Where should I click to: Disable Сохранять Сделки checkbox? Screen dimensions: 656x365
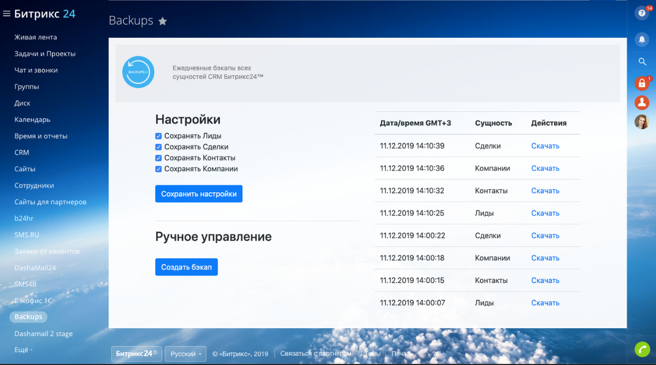coord(159,146)
